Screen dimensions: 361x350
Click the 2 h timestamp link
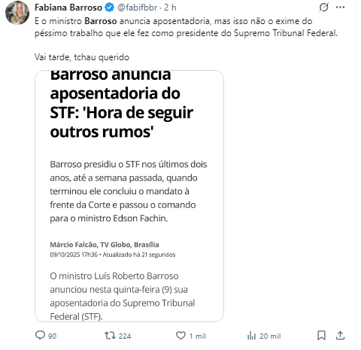[x=170, y=8]
